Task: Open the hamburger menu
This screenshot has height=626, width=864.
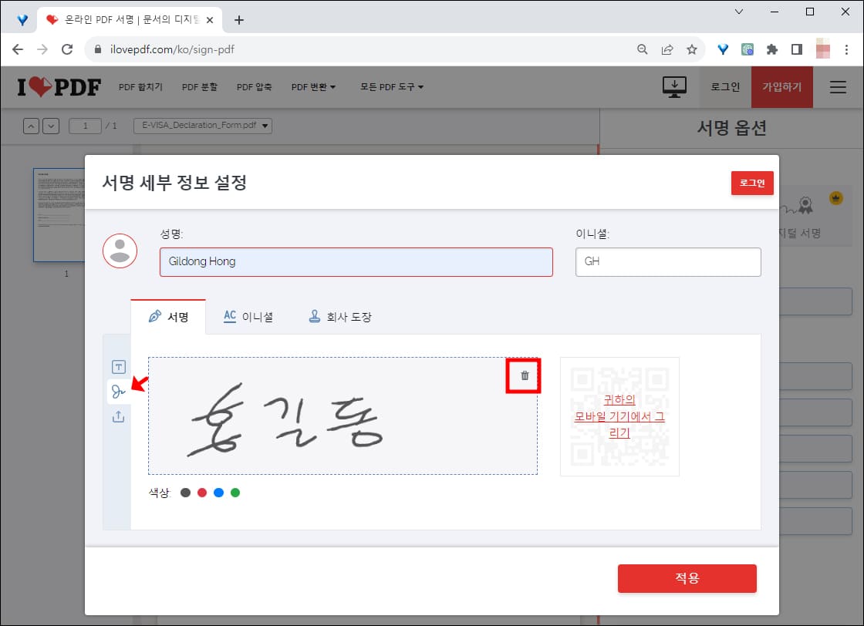Action: click(838, 87)
